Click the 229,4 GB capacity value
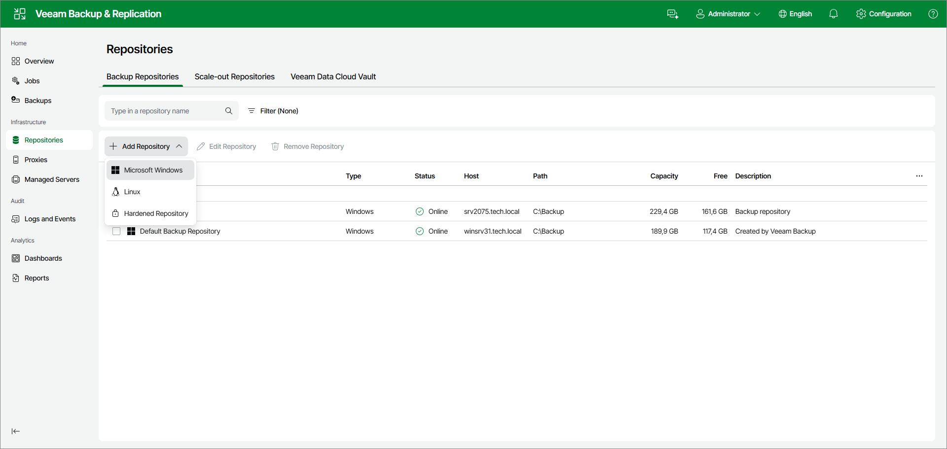The image size is (947, 449). click(x=663, y=211)
